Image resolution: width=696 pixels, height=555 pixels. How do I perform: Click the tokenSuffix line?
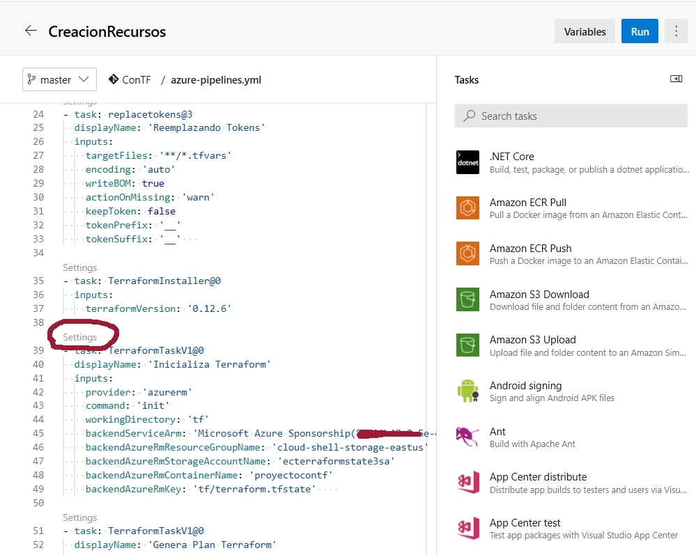pos(133,239)
